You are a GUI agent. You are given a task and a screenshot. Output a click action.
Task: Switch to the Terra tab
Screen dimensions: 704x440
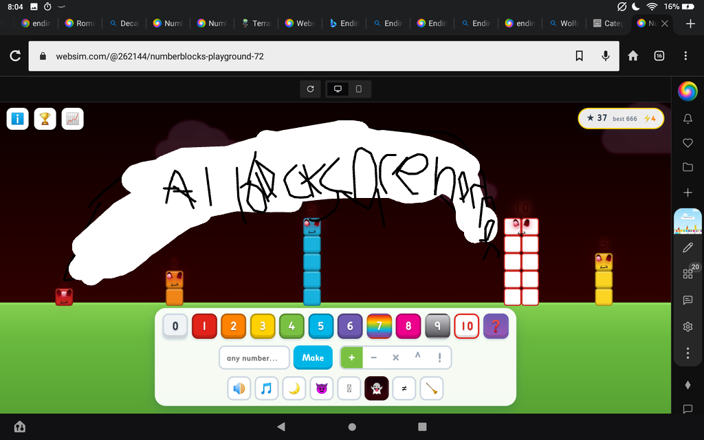(256, 23)
